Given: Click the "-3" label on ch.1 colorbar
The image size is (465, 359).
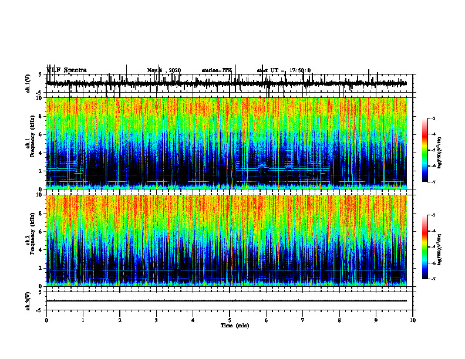Looking at the screenshot, I should pos(433,118).
